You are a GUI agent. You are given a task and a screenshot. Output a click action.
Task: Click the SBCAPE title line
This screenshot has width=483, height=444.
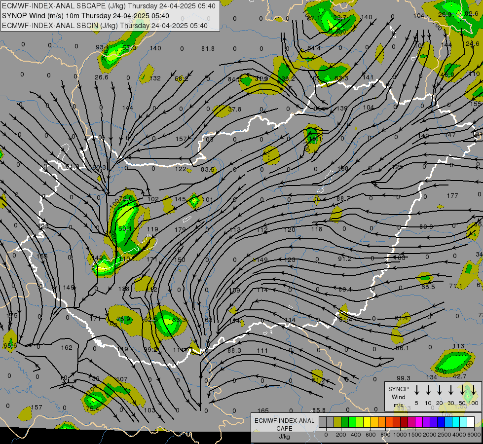(109, 6)
